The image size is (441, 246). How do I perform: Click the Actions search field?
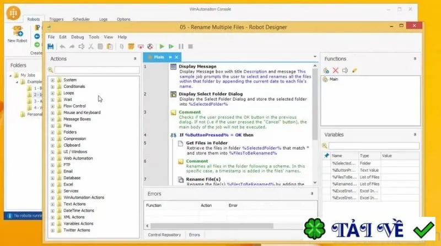[x=97, y=70]
